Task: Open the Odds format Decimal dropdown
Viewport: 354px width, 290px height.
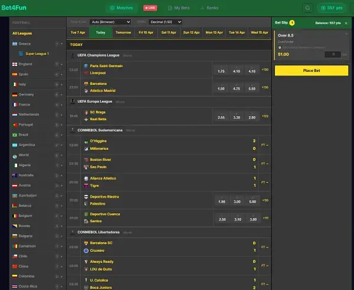Action: coord(165,22)
